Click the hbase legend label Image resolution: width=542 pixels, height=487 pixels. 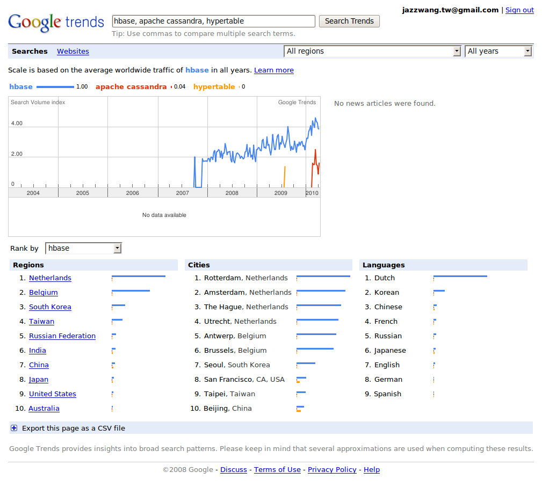pyautogui.click(x=21, y=87)
